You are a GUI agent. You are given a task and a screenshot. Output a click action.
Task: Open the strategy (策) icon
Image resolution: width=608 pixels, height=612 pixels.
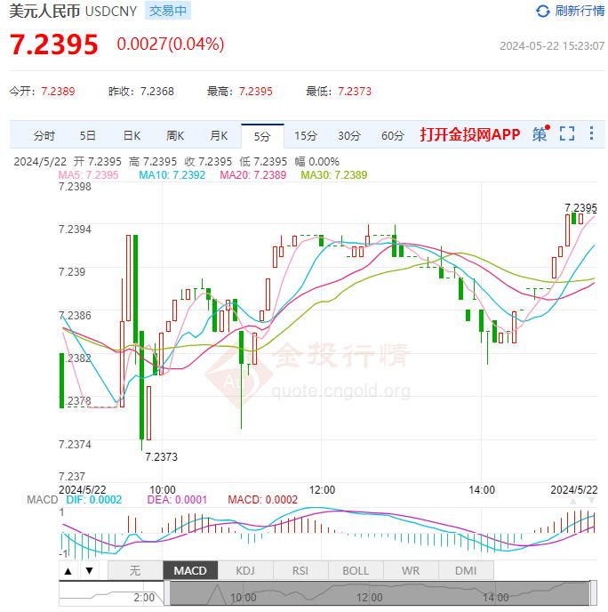pos(540,133)
